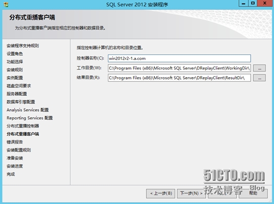Click the result directory path field
Screen dimensions: 274x204
point(180,78)
